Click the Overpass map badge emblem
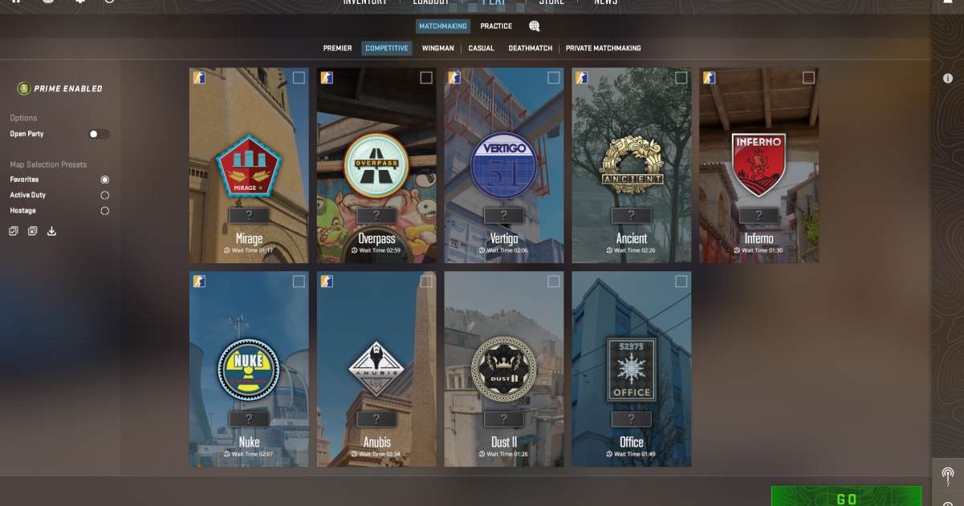Viewport: 964px width, 506px height. click(x=376, y=166)
